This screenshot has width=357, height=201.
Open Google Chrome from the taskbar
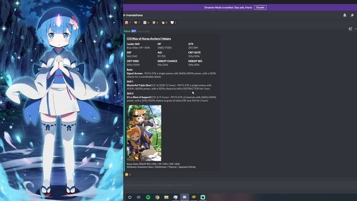[157, 197]
